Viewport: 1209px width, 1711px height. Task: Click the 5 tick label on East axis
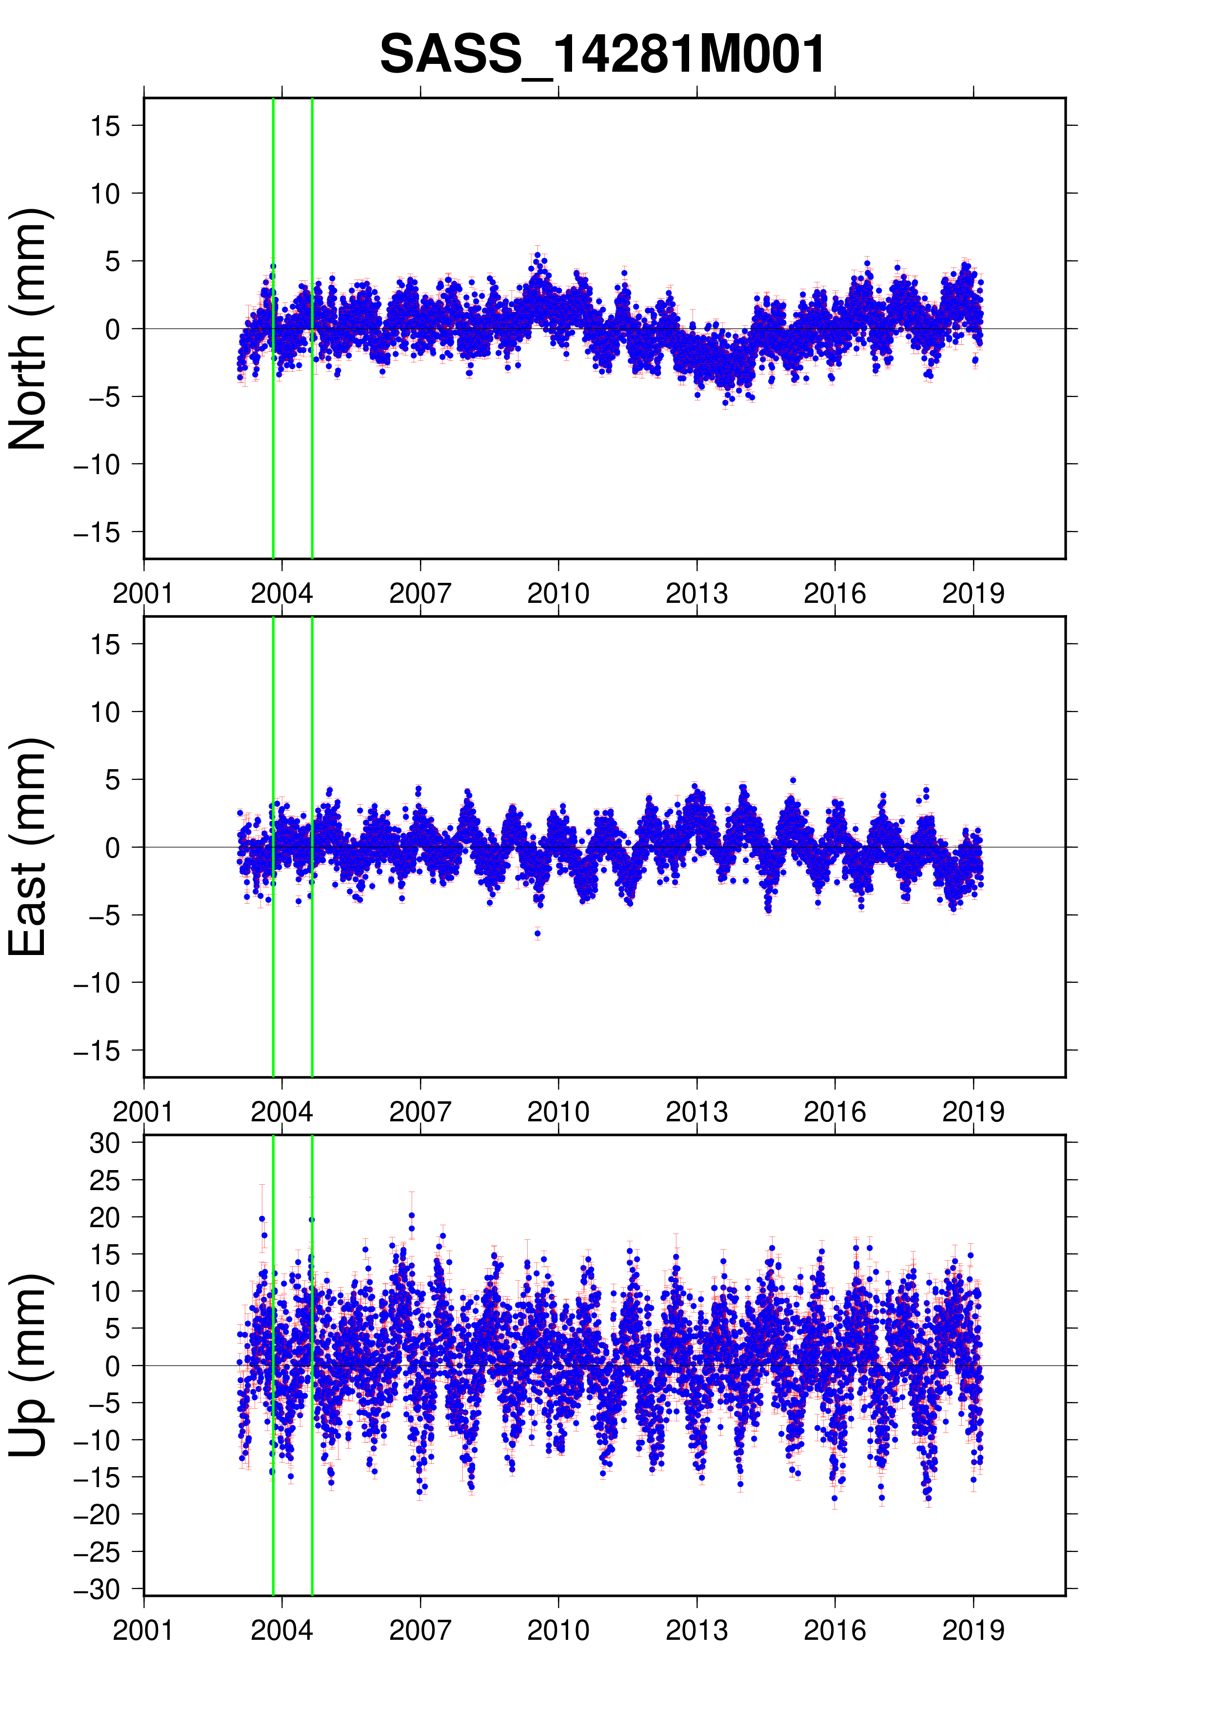pyautogui.click(x=113, y=780)
